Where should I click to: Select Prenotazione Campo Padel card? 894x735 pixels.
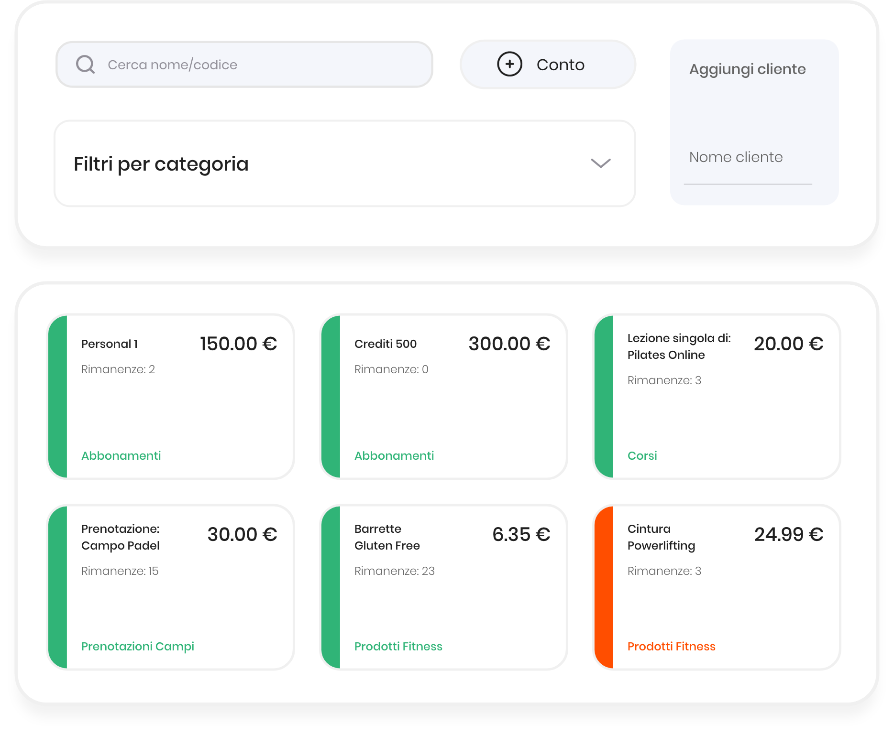[x=179, y=588]
